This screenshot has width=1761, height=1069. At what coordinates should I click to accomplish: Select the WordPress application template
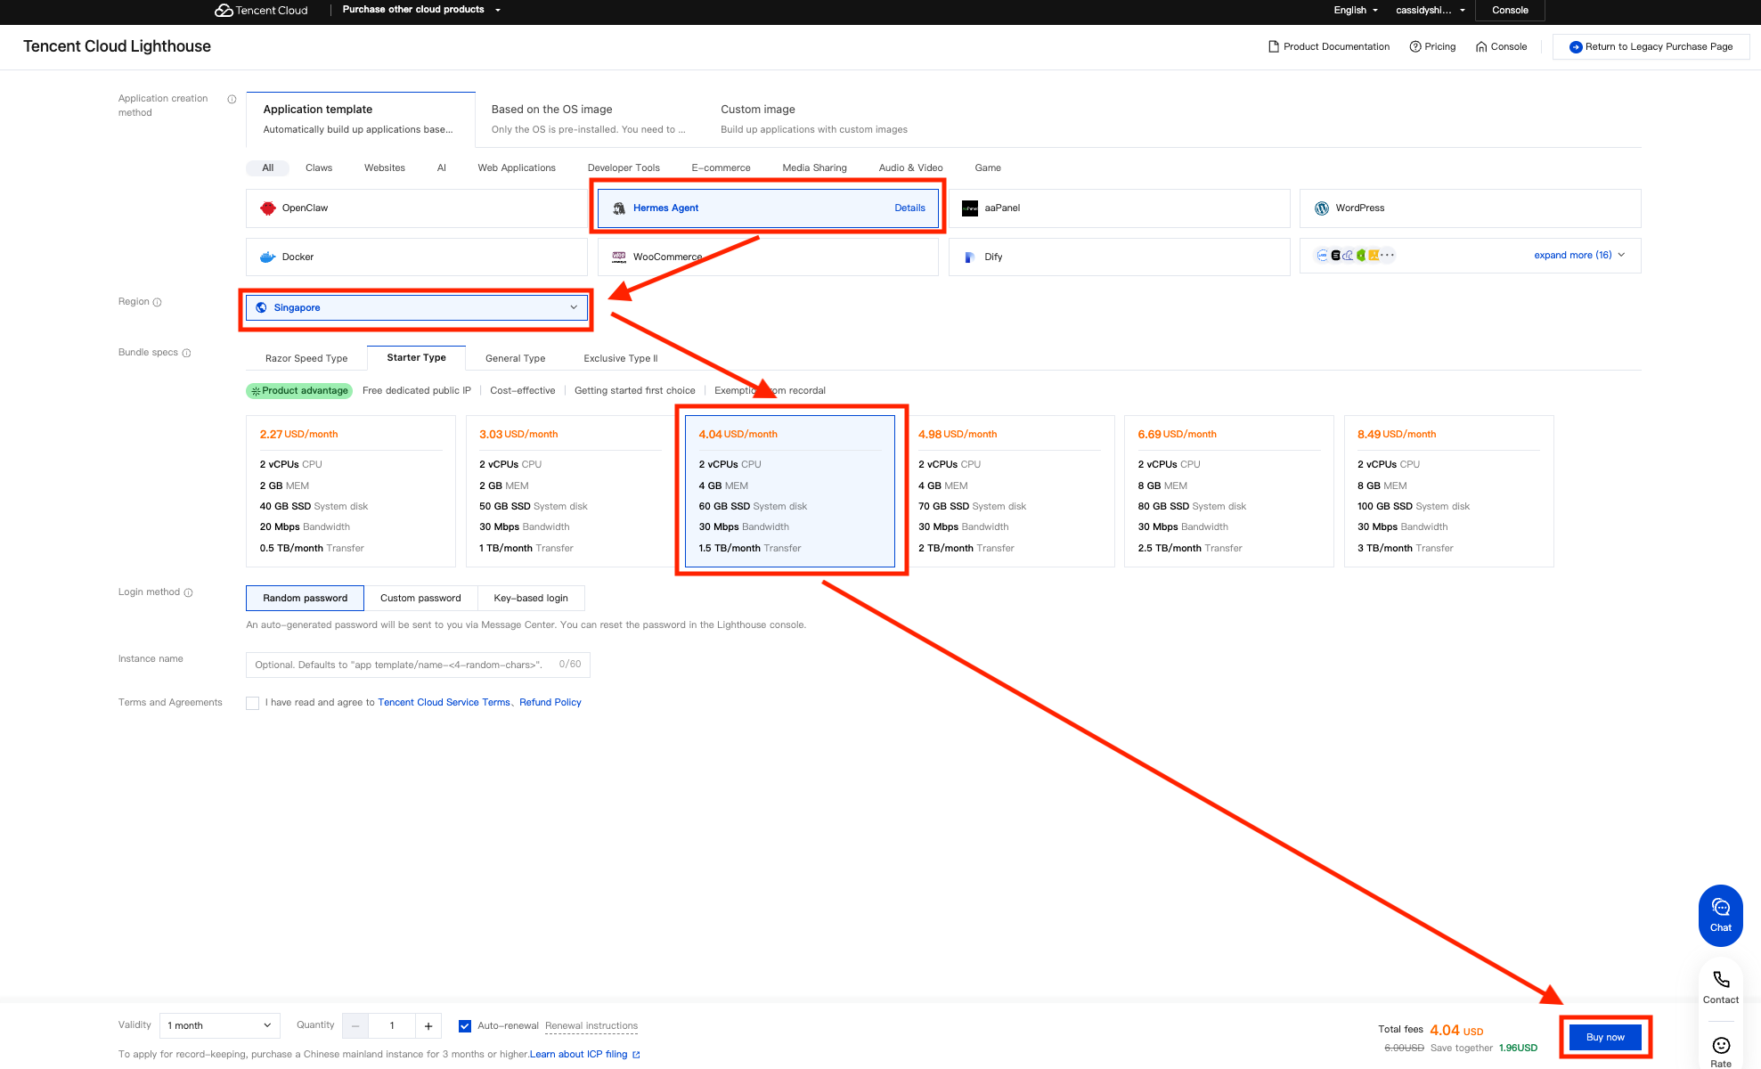[1470, 208]
